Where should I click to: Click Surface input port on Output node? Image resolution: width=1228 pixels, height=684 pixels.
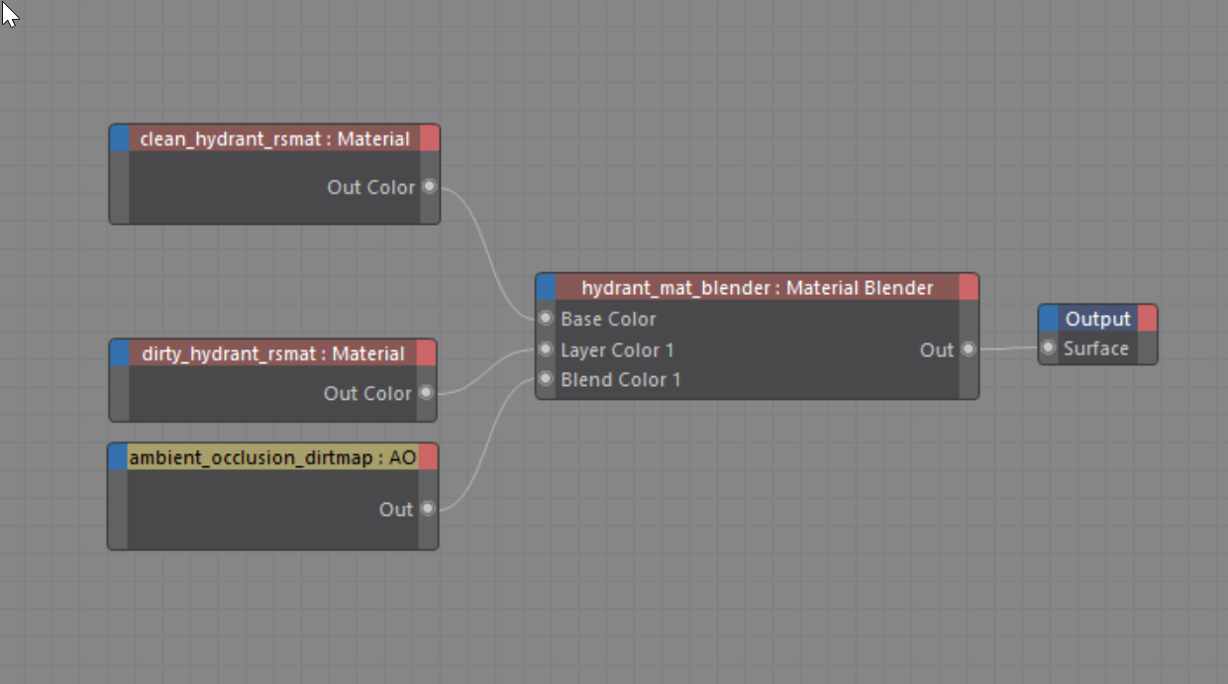(x=1048, y=347)
